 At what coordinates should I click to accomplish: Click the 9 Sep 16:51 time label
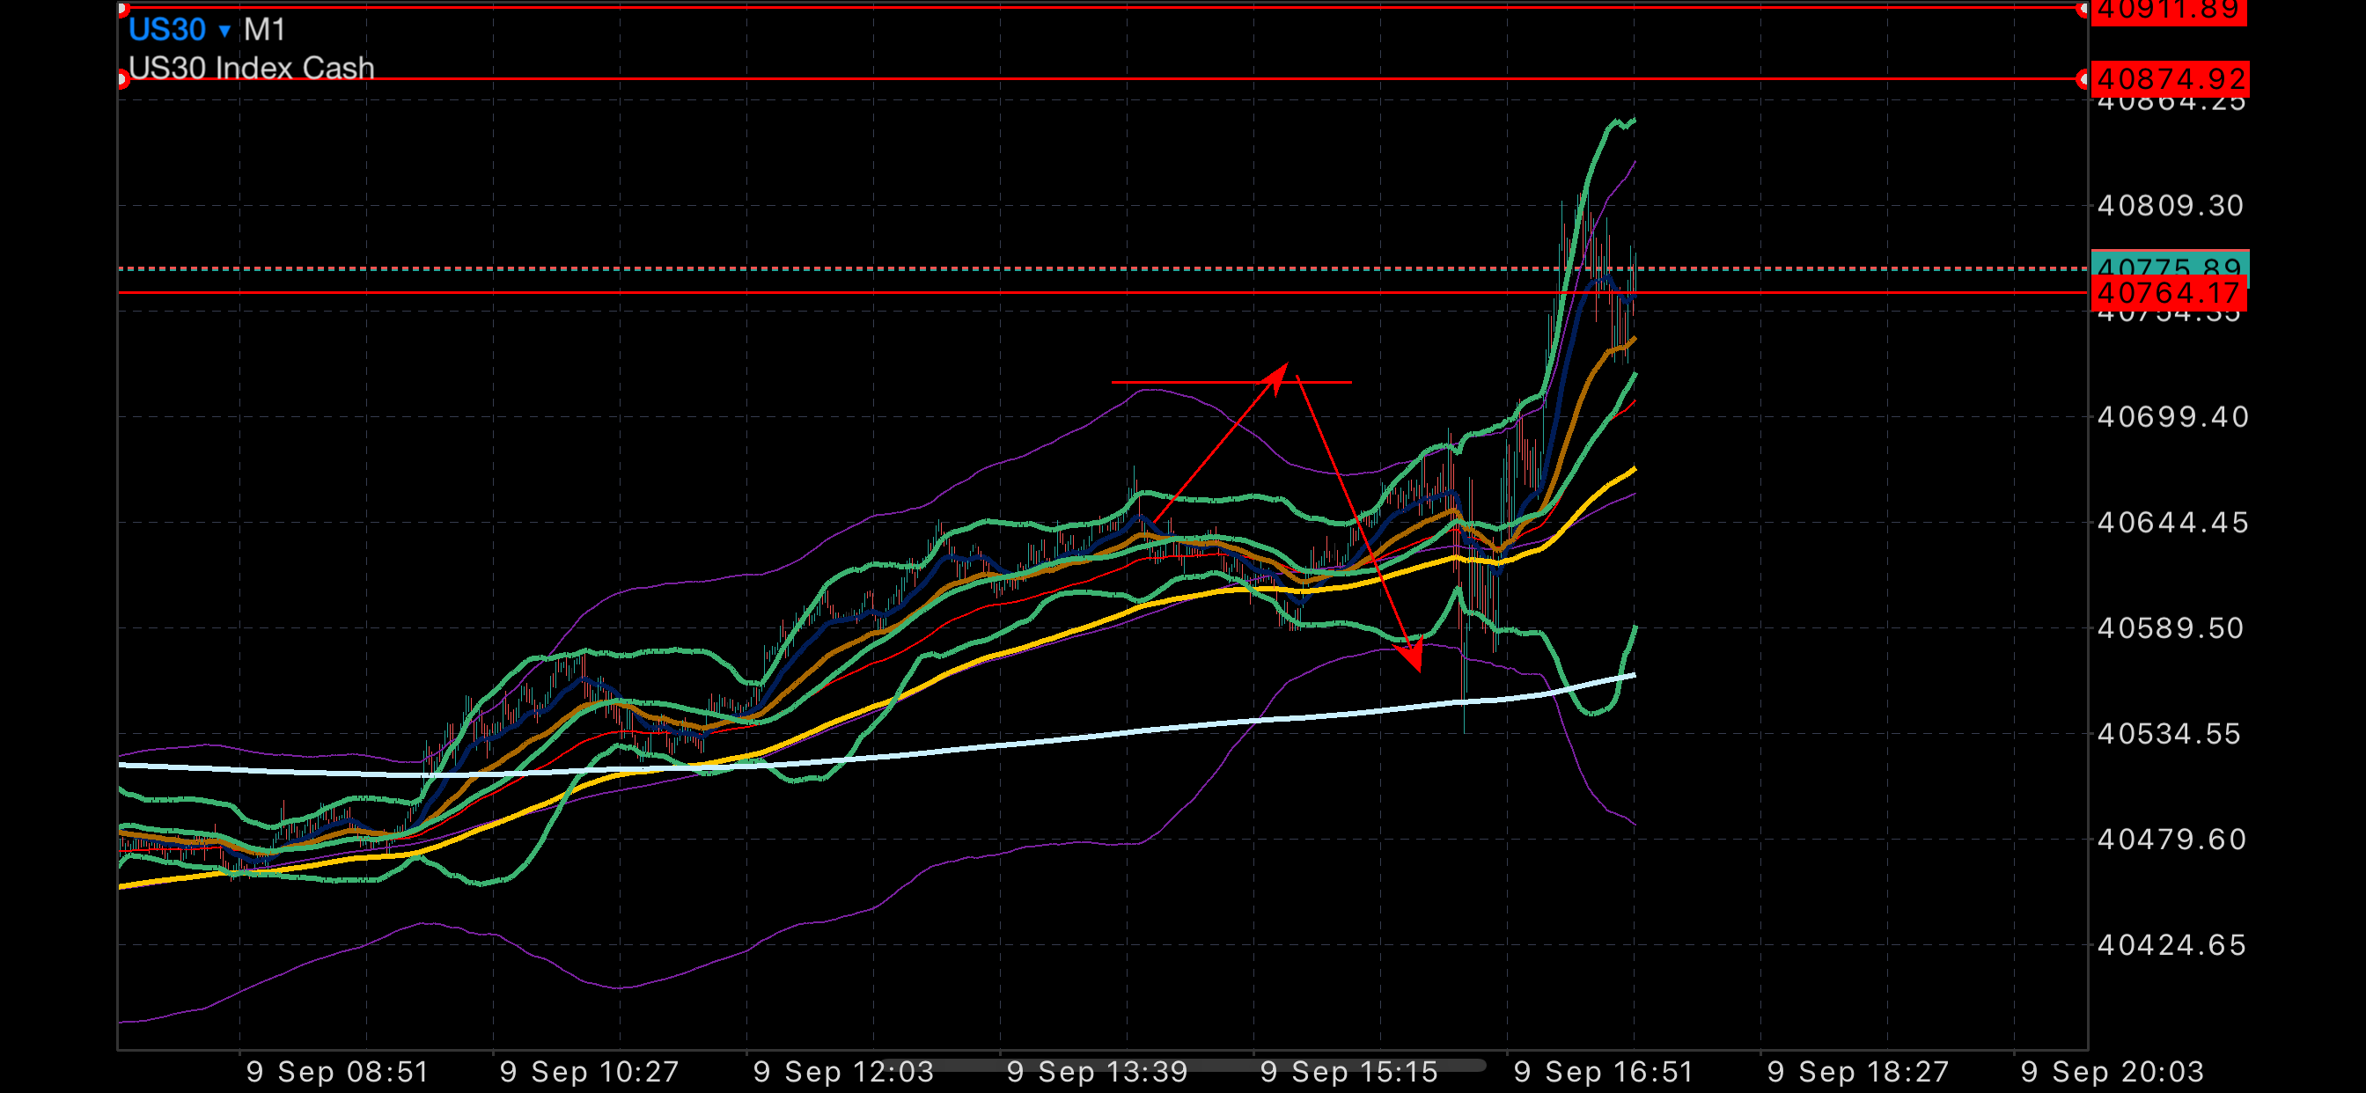click(x=1603, y=1072)
